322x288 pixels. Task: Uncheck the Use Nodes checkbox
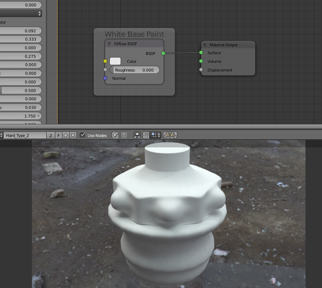[82, 135]
